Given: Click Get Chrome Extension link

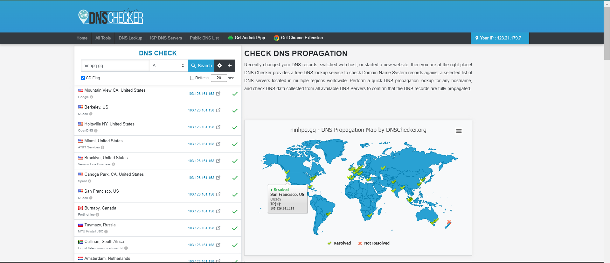Looking at the screenshot, I should (298, 38).
